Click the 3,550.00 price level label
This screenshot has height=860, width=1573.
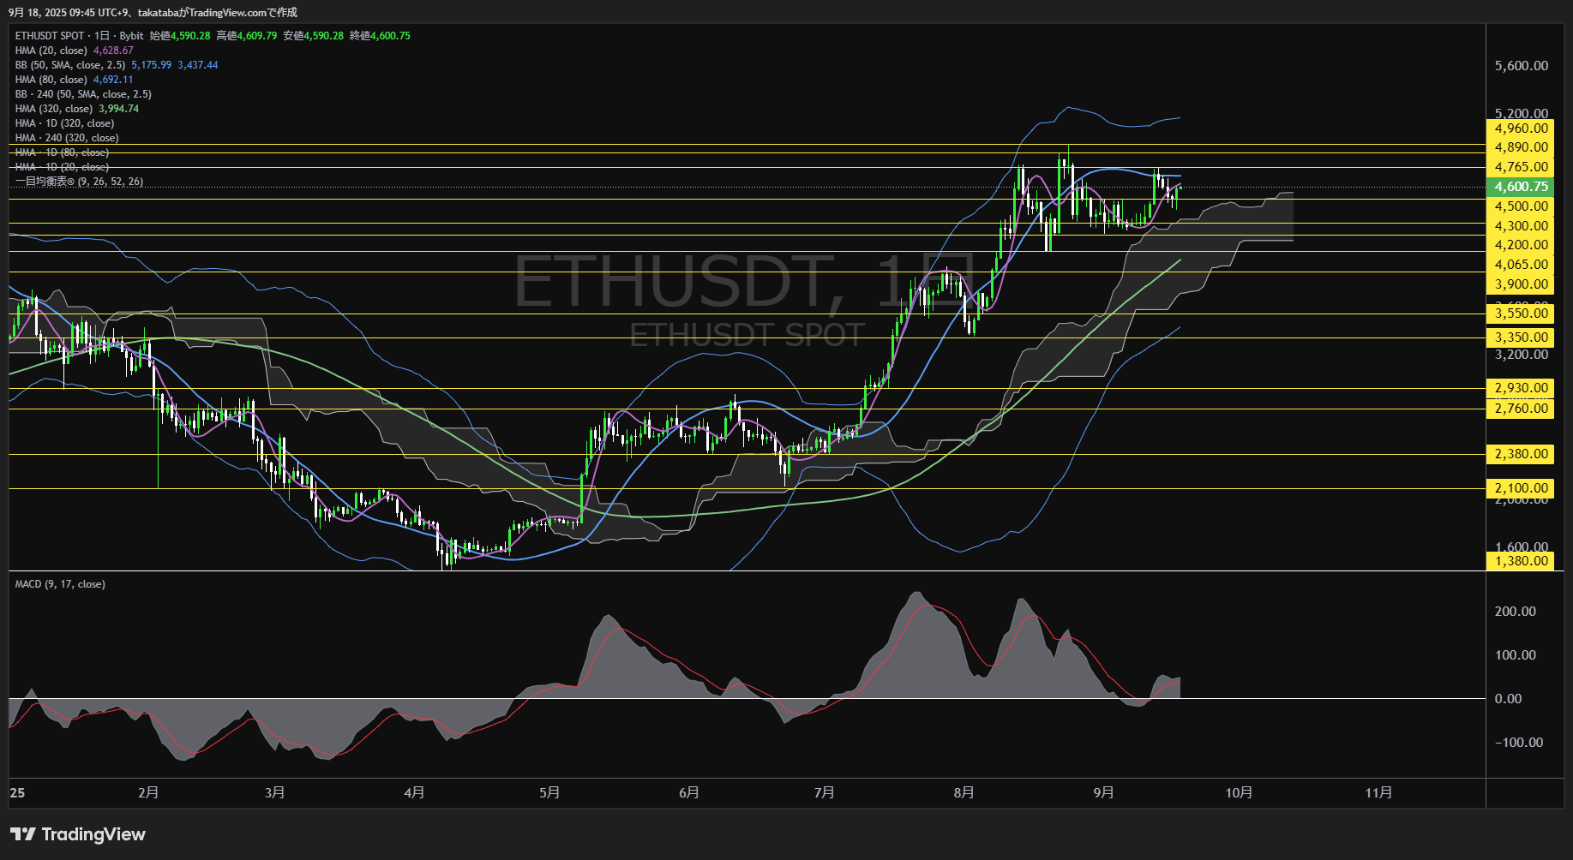tap(1520, 314)
